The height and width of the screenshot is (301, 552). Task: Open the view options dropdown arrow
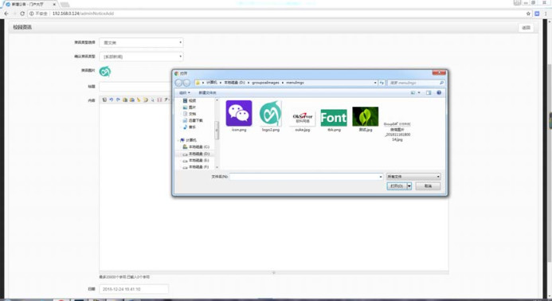(419, 92)
